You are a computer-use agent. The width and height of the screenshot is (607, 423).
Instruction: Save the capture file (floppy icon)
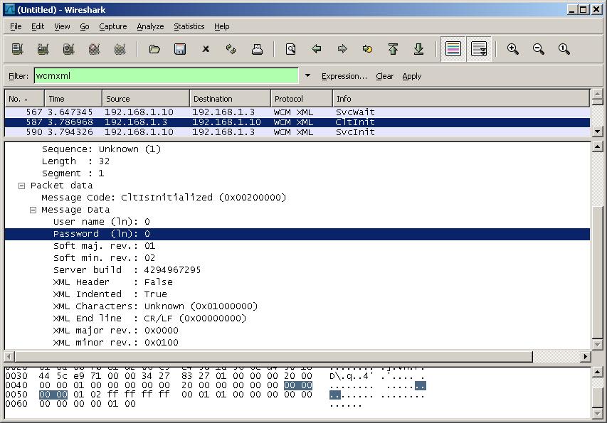point(180,49)
